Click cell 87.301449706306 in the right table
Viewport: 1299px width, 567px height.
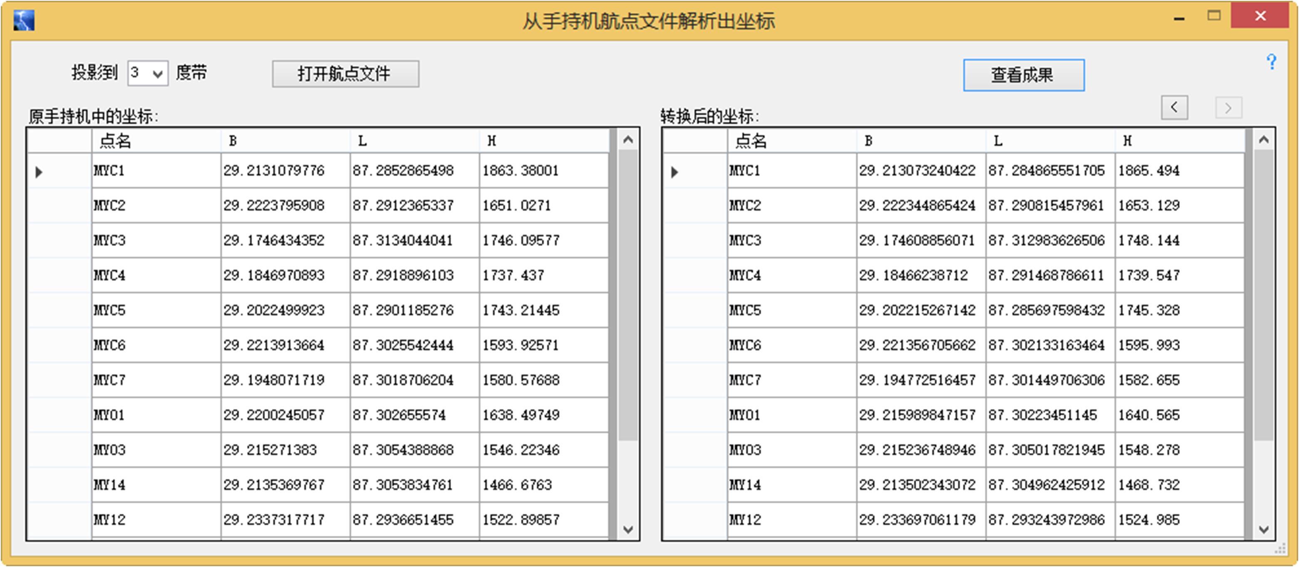click(1051, 380)
